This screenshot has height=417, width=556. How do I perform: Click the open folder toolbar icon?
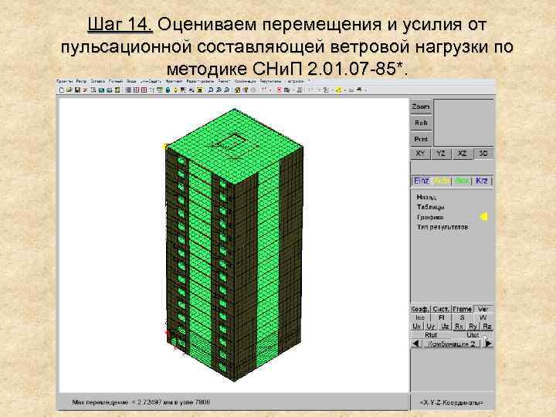[69, 90]
